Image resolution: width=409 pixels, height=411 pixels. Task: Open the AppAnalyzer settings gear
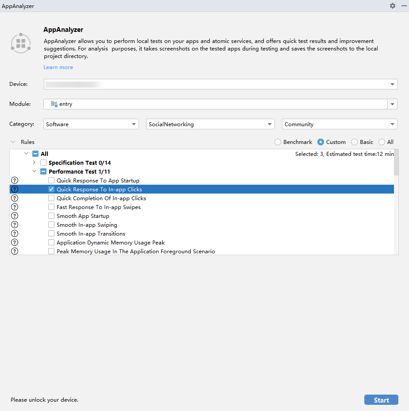pos(393,6)
